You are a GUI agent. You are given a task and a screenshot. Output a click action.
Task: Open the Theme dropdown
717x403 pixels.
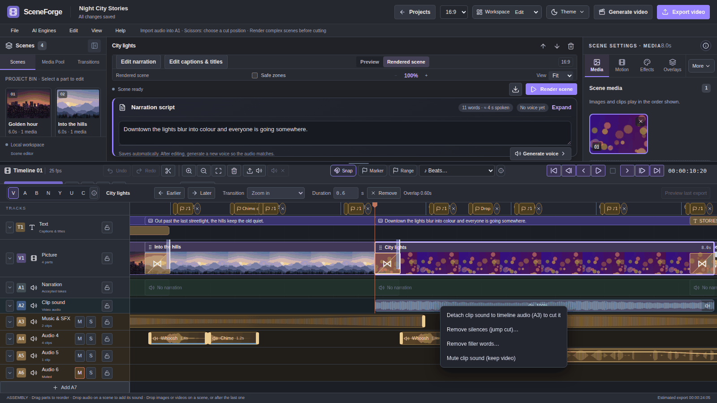click(x=568, y=12)
